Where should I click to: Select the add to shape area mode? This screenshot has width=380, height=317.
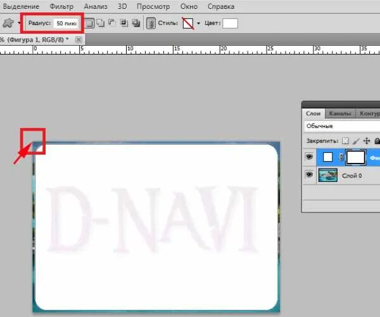100,23
